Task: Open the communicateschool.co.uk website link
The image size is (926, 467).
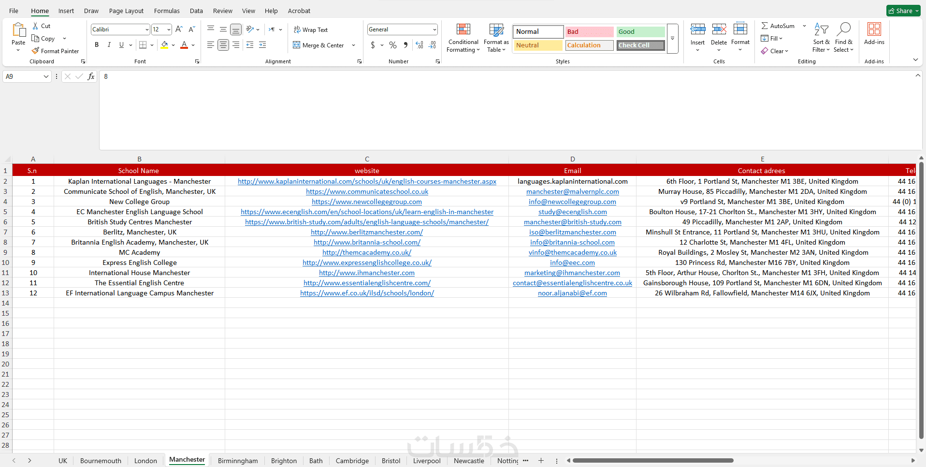Action: tap(367, 191)
